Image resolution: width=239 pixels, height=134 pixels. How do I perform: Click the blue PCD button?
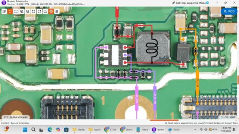(x=229, y=12)
